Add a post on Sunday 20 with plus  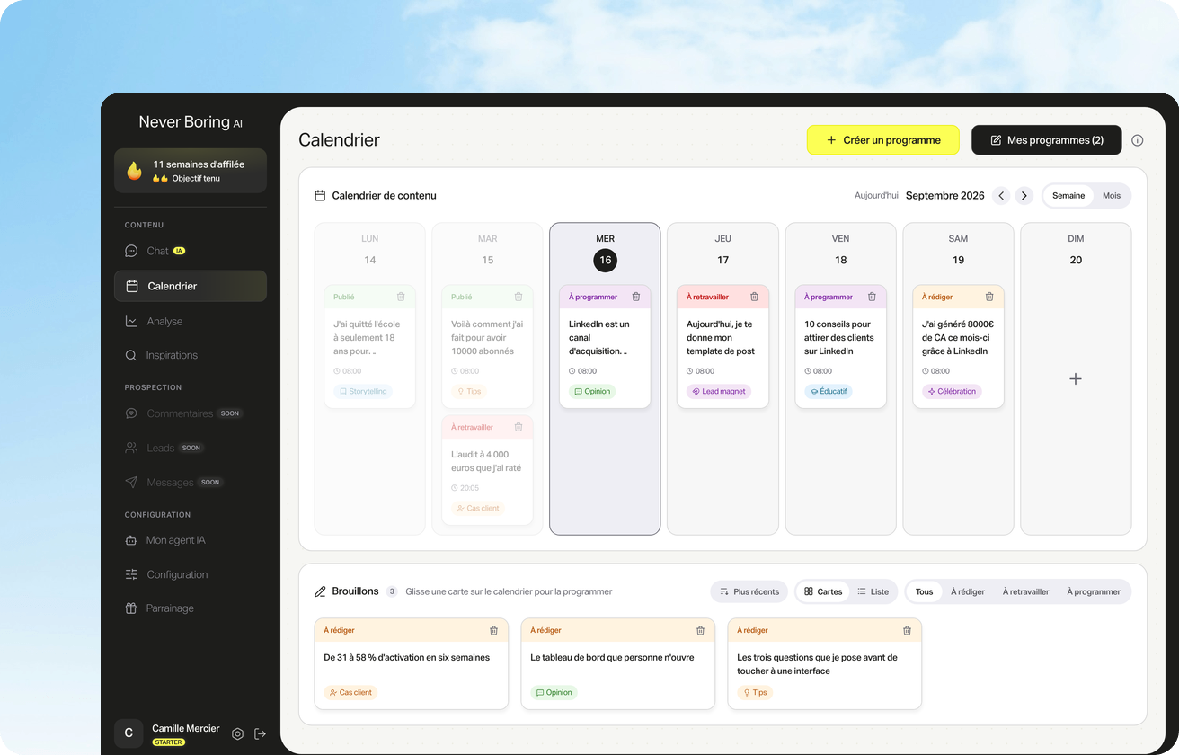(1076, 379)
